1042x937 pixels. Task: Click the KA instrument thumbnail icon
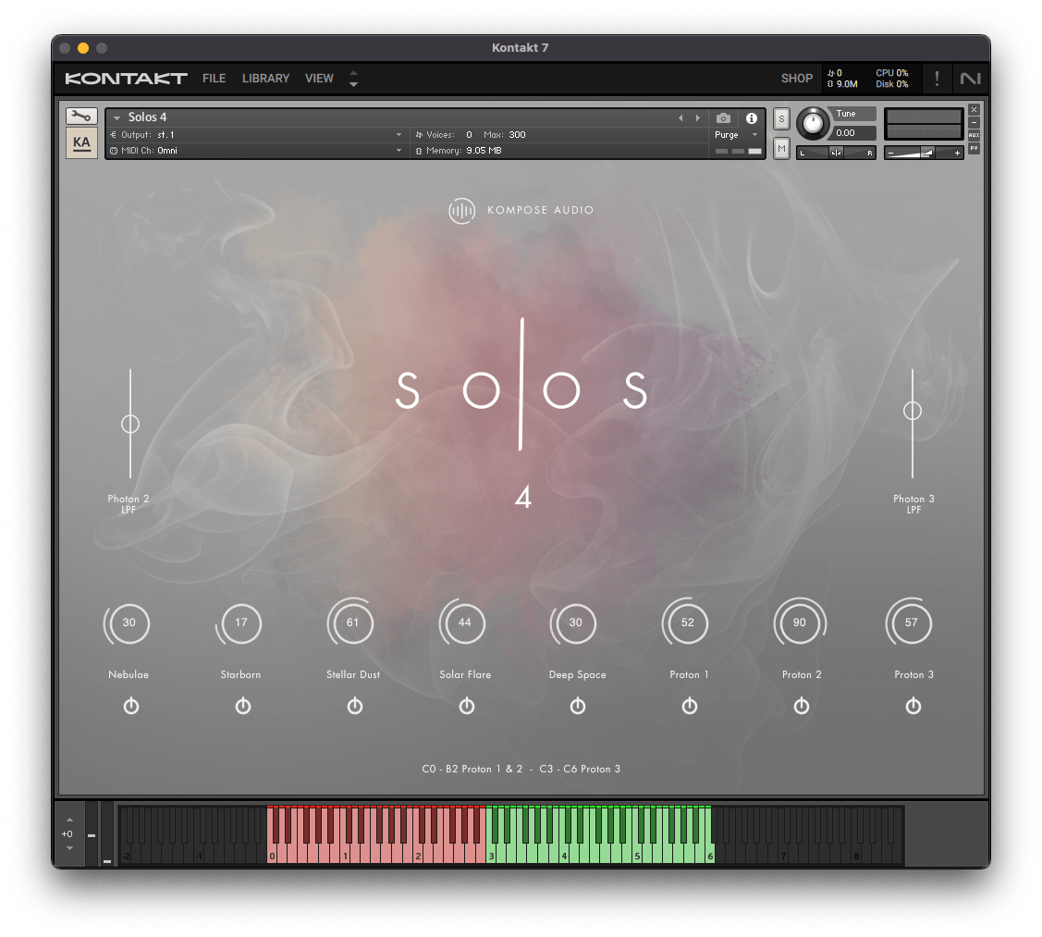[81, 143]
